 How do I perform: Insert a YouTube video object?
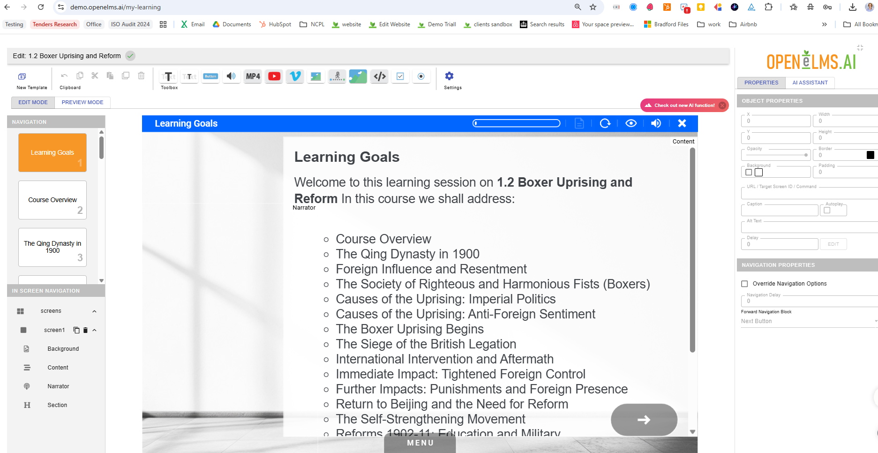274,76
